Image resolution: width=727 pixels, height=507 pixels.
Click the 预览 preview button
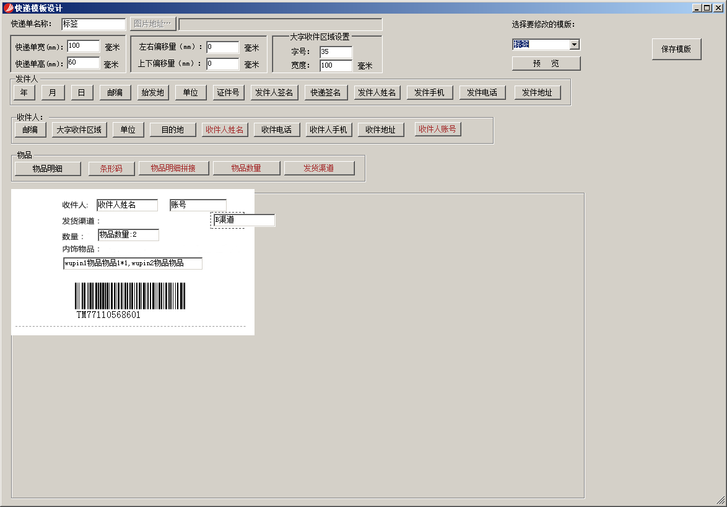click(546, 63)
